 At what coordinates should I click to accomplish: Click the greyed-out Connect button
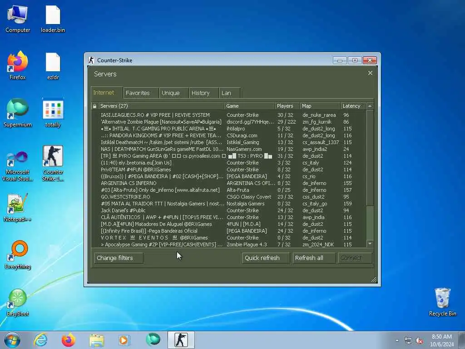tap(355, 258)
